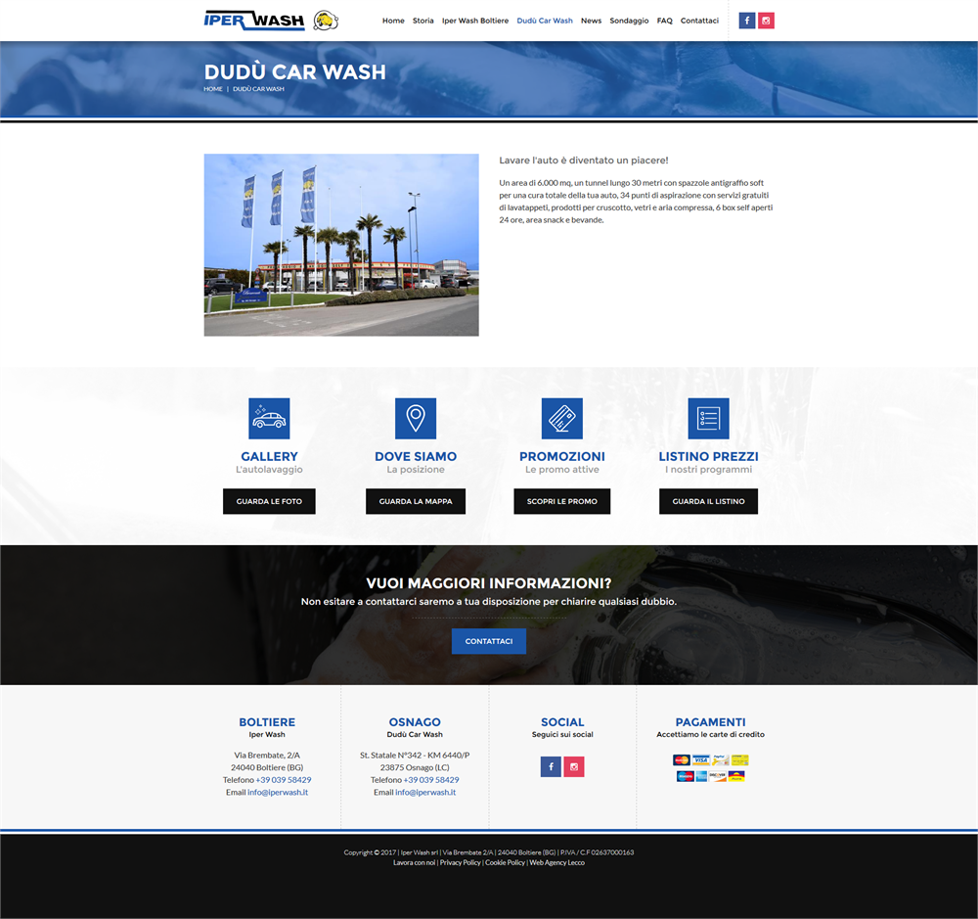
Task: Click the blue Contattaci button
Action: pos(488,641)
